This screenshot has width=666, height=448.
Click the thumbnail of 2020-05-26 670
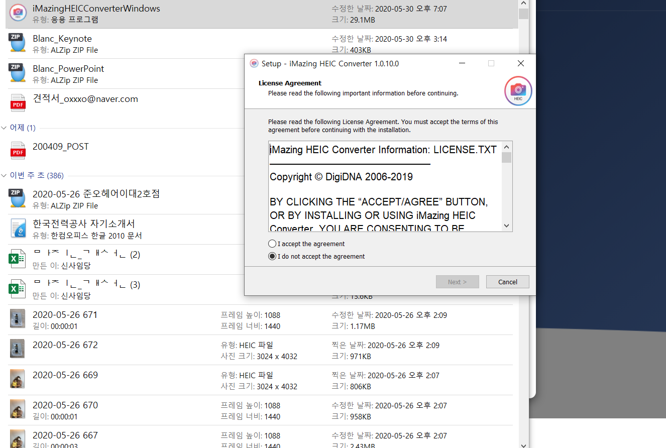click(17, 409)
